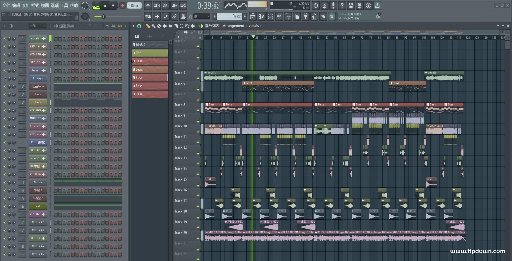Select the Hat pattern in the picker
The image size is (512, 261).
pos(150,53)
